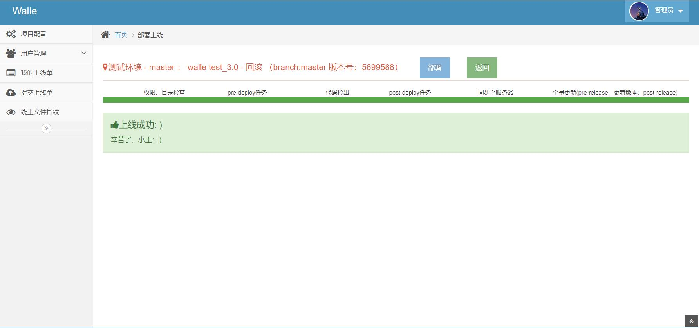Click the 权限、目录检查 step label
This screenshot has height=328, width=699.
(x=164, y=93)
